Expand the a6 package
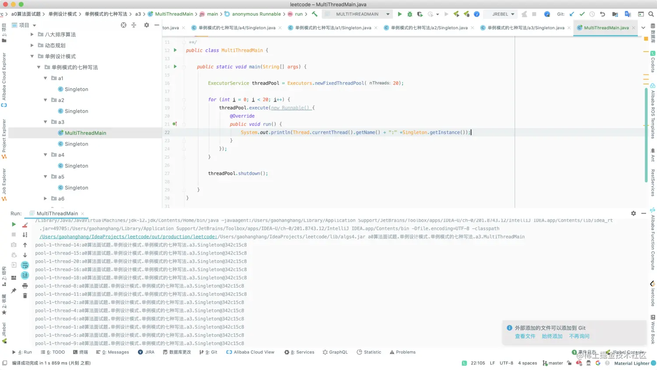Viewport: 657px width, 370px height. pos(45,198)
